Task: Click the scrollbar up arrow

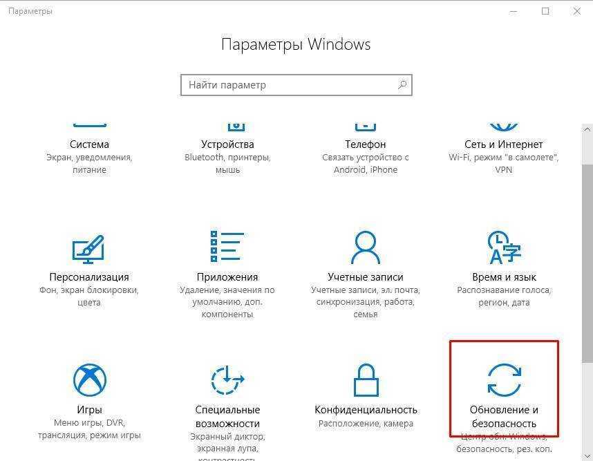Action: coord(587,129)
